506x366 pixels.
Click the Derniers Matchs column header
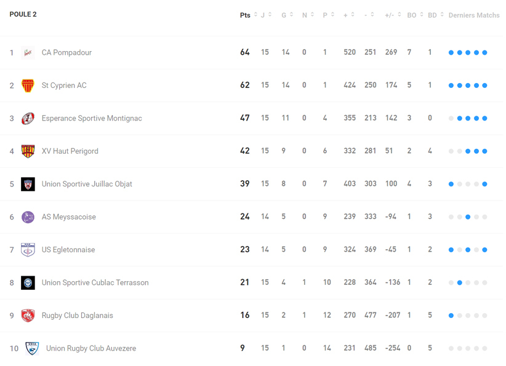[x=473, y=15]
